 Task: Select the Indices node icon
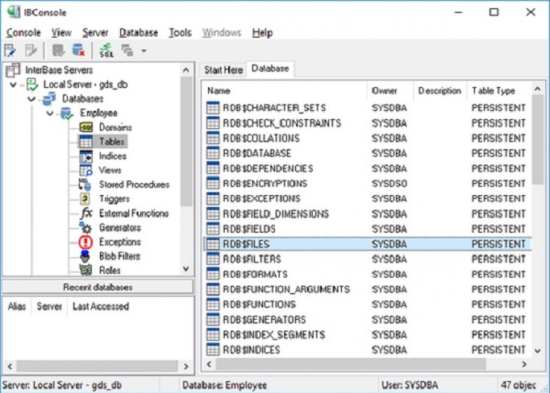coord(86,156)
